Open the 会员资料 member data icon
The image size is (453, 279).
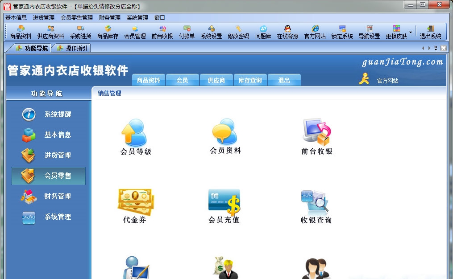[x=225, y=133]
